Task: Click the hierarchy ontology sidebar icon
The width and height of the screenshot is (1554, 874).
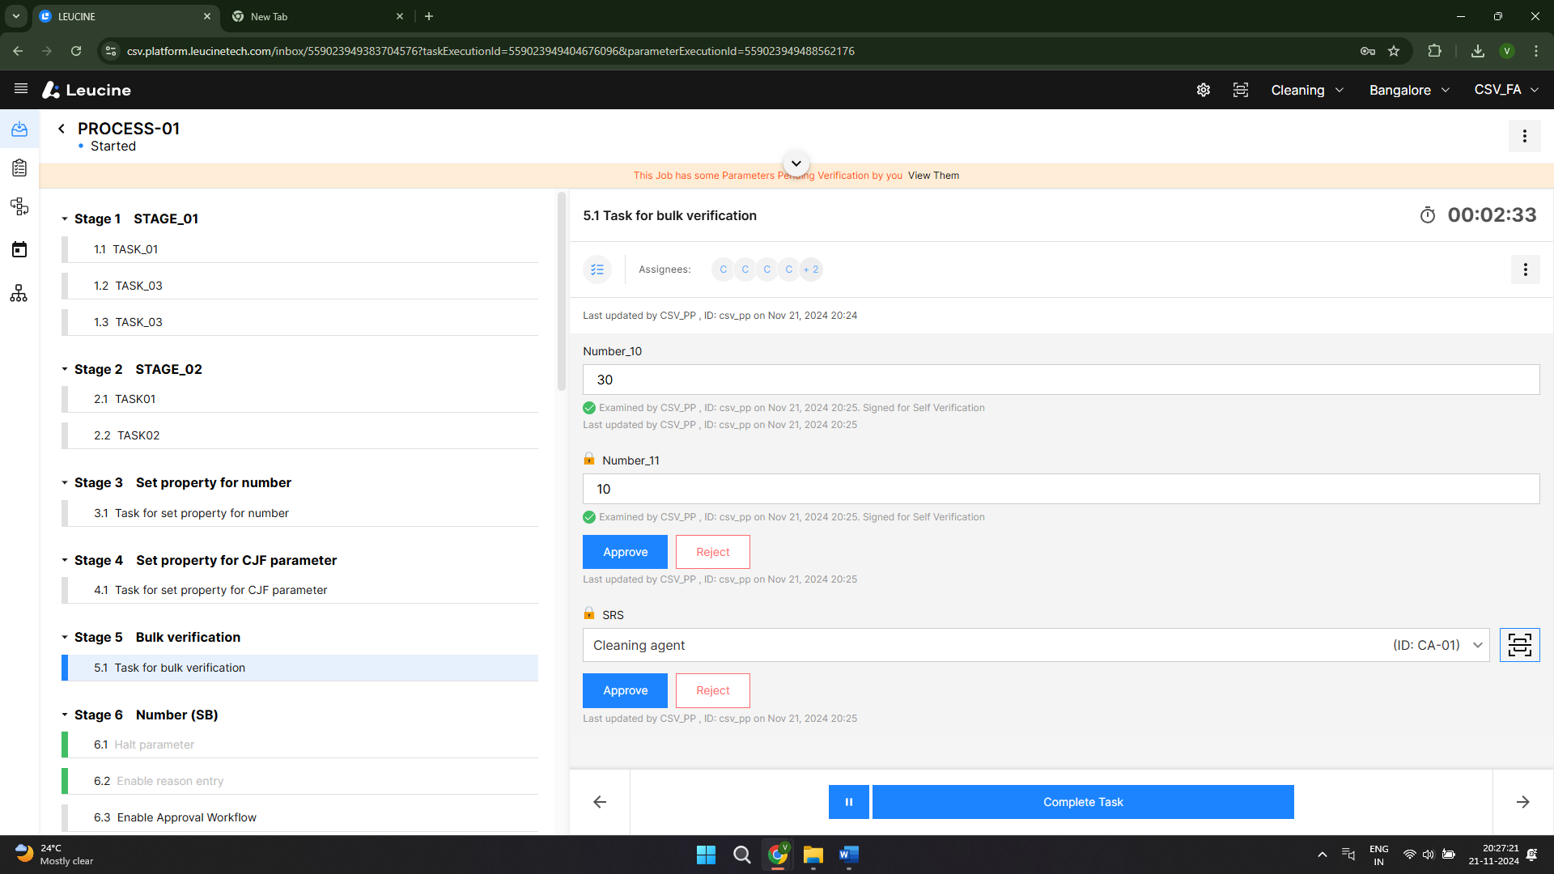Action: [x=19, y=293]
